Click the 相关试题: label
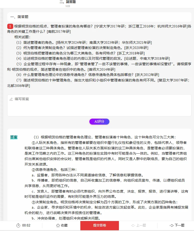The image size is (194, 231). [22, 37]
